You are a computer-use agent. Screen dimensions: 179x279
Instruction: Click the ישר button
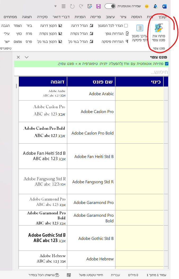[x=7, y=41]
